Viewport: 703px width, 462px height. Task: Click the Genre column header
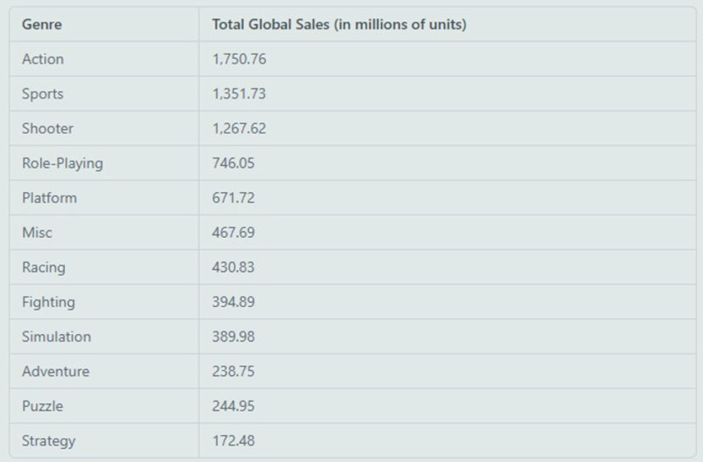[42, 25]
